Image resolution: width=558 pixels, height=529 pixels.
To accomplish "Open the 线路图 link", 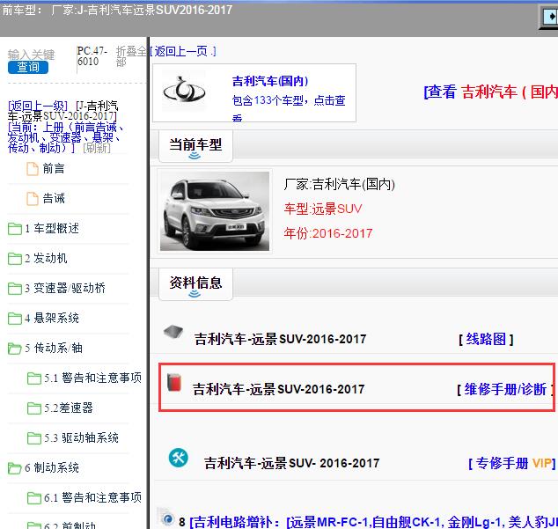I will pos(486,339).
